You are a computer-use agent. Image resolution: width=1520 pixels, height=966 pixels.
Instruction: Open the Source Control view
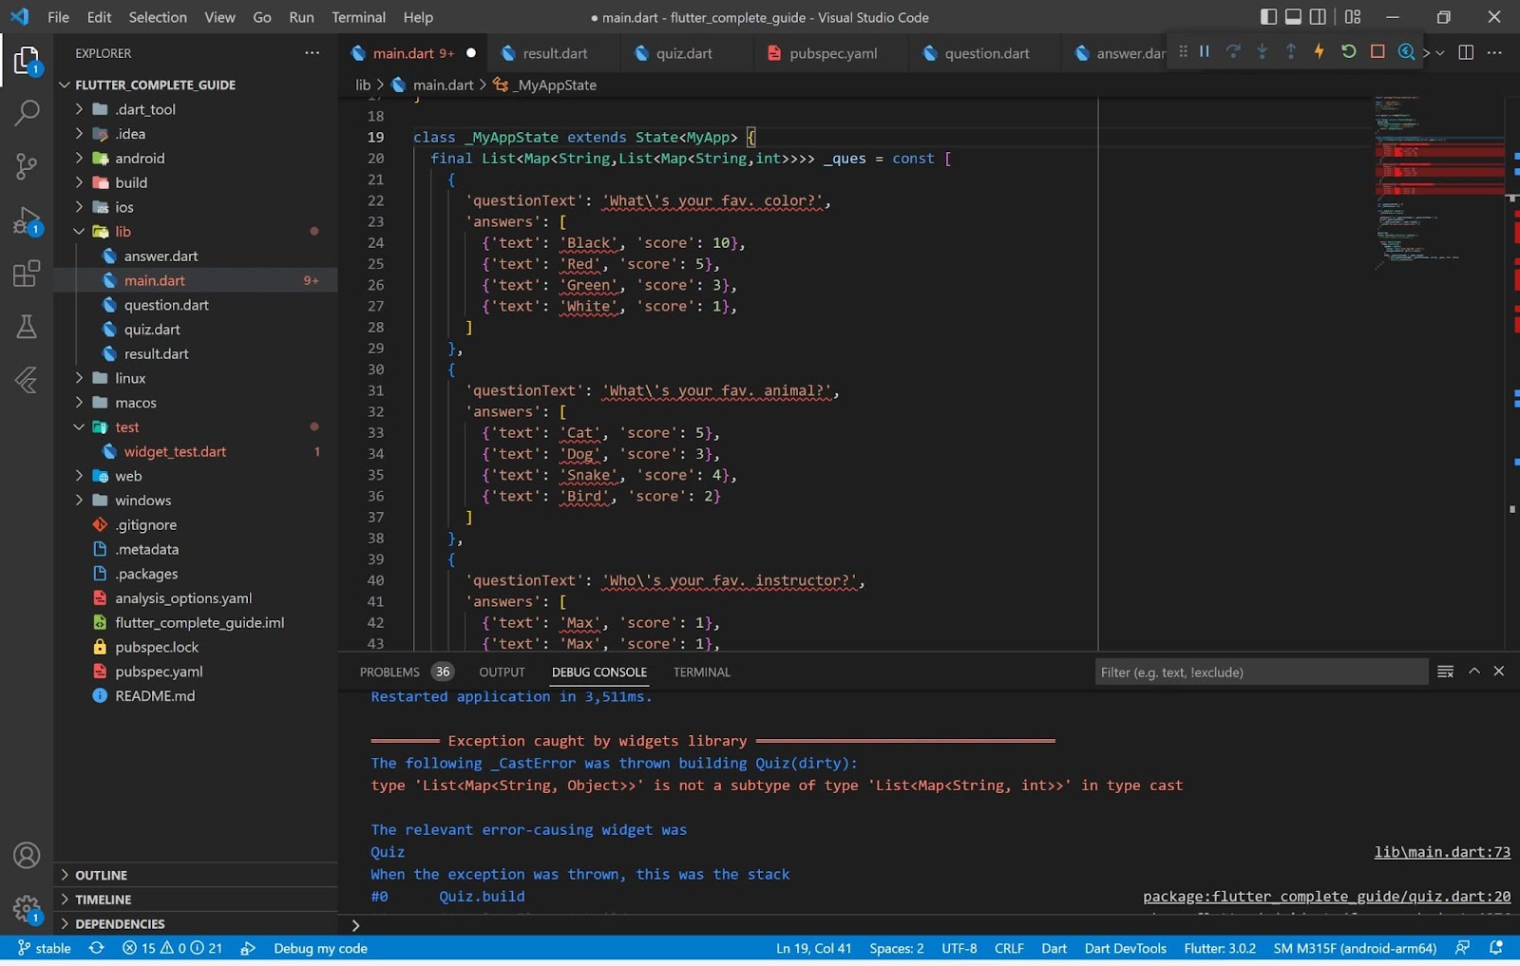pyautogui.click(x=27, y=167)
